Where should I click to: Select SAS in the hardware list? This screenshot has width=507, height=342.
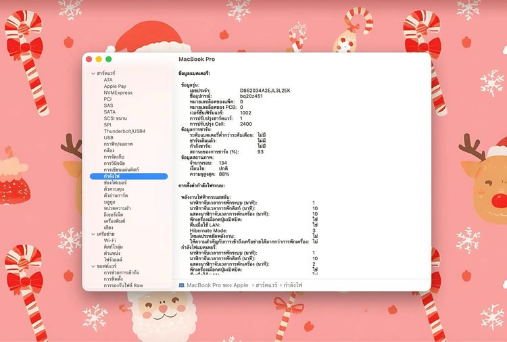coord(108,105)
